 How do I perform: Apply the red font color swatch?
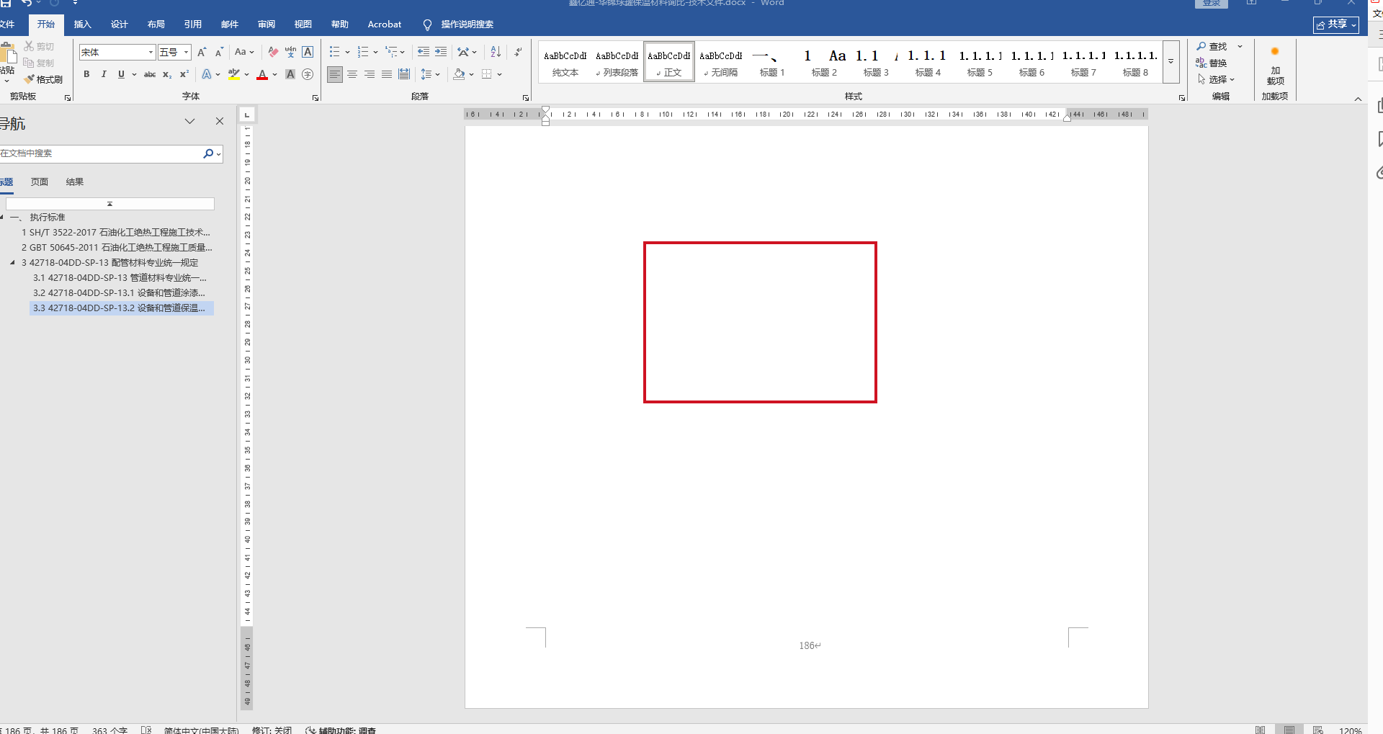[262, 74]
